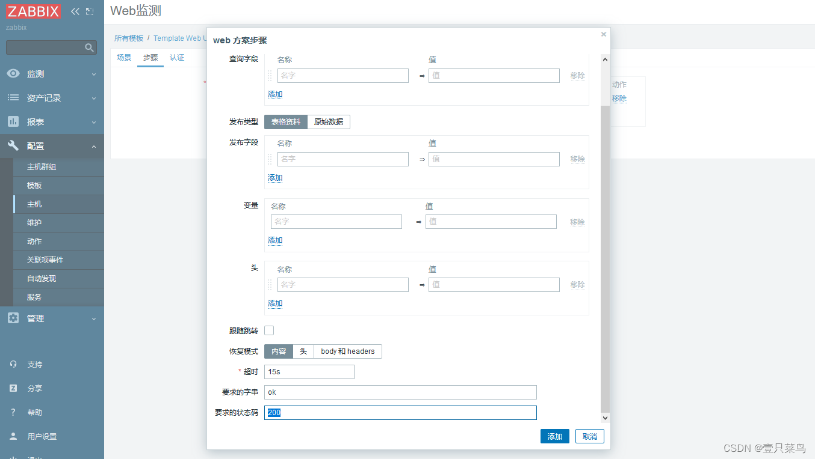The width and height of the screenshot is (815, 459).
Task: Close the web 方案步骤 dialog with X
Action: pyautogui.click(x=604, y=34)
